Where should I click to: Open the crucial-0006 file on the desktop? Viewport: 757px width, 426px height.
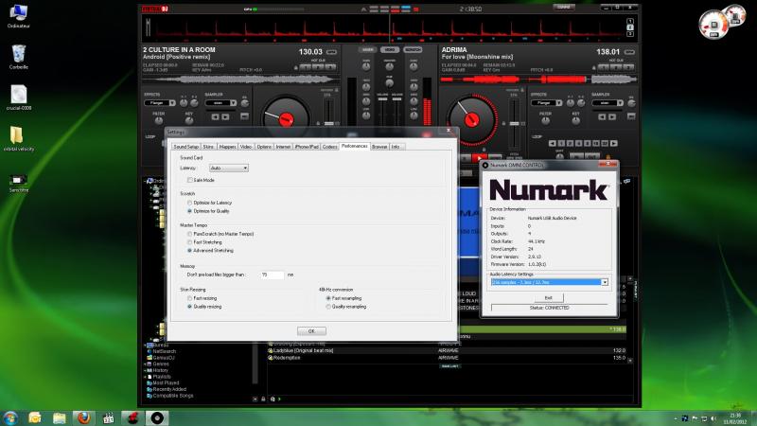click(19, 95)
